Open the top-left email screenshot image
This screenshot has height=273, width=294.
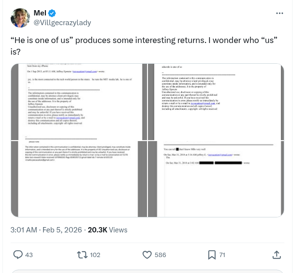(79, 101)
